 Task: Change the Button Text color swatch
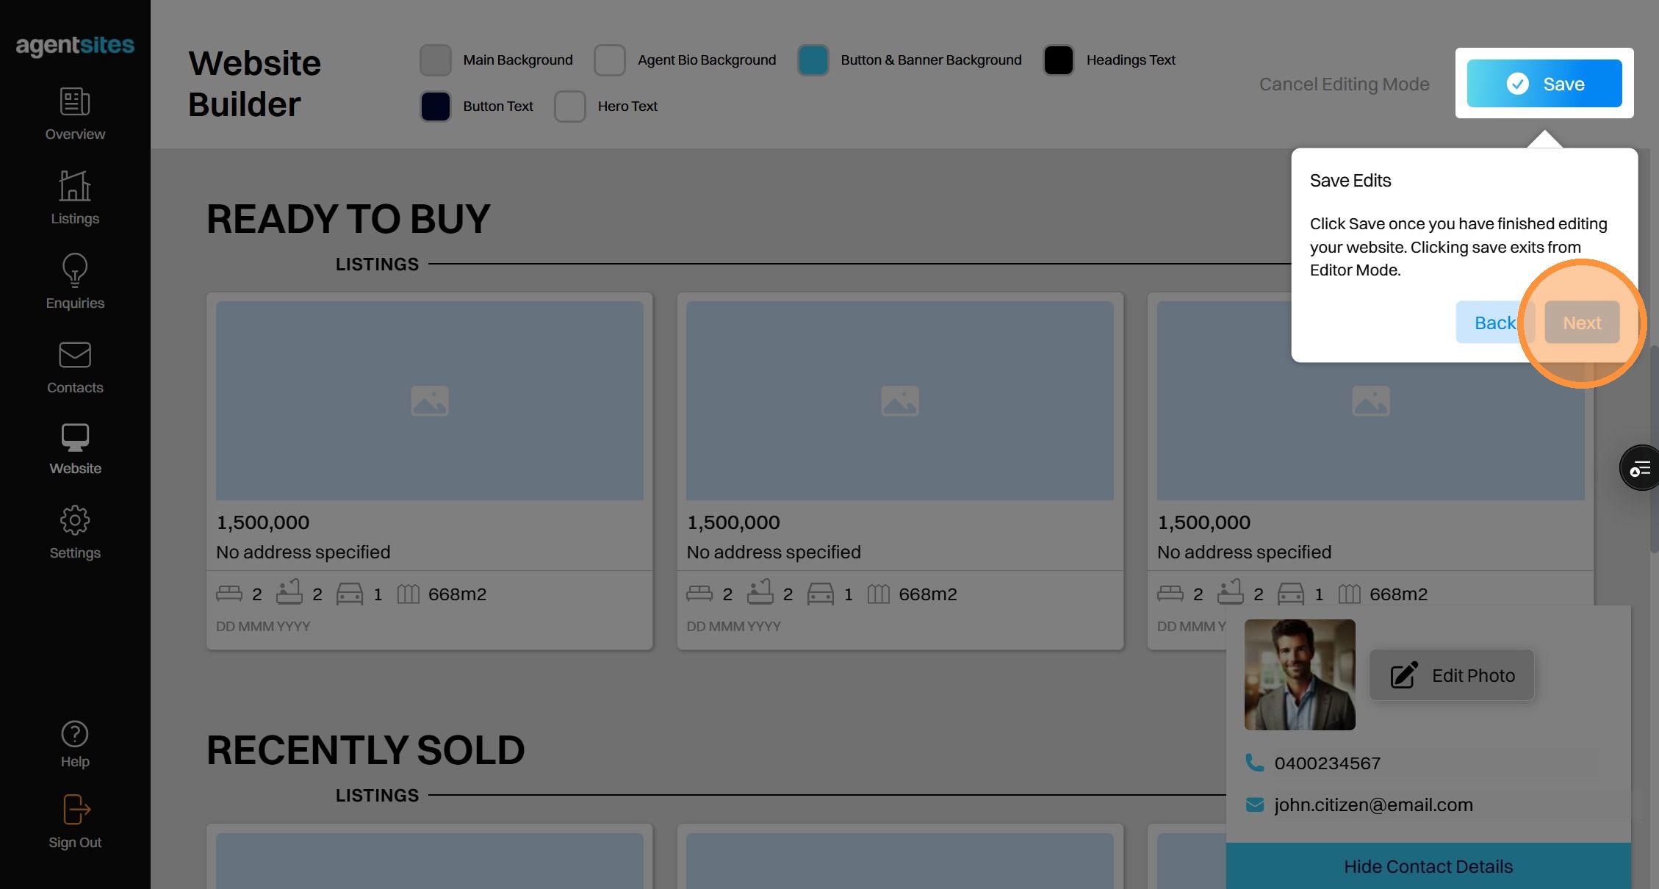pyautogui.click(x=436, y=107)
